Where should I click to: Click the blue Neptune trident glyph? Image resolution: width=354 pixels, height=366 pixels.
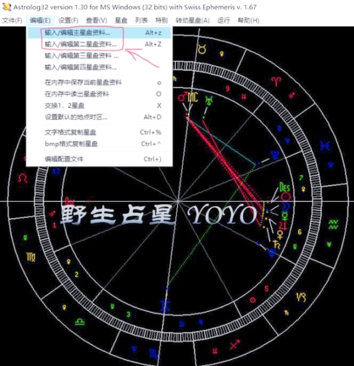(275, 155)
